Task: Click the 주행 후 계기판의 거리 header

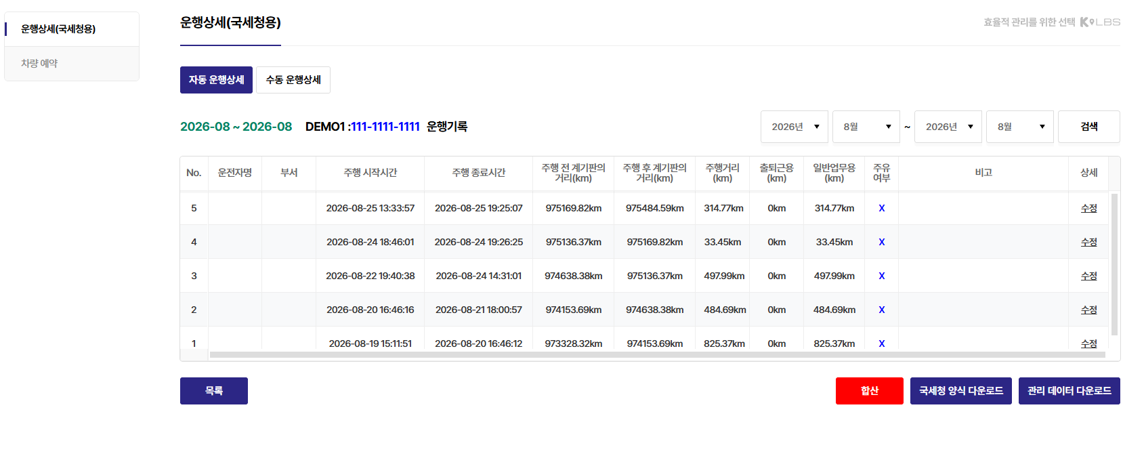Action: [x=655, y=173]
